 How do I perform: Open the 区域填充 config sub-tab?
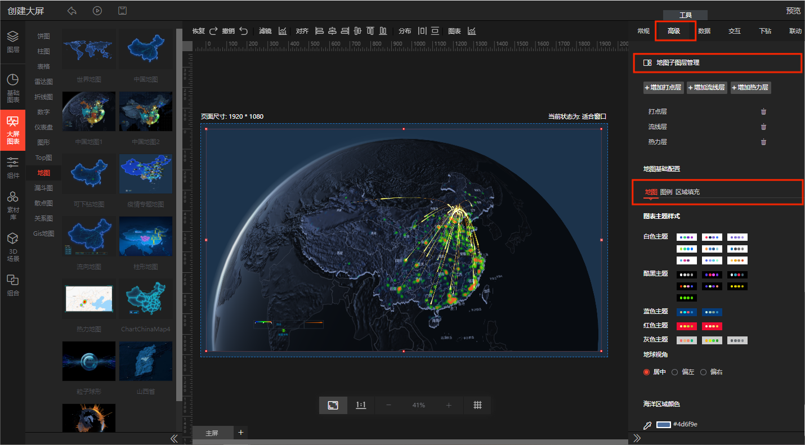coord(687,192)
